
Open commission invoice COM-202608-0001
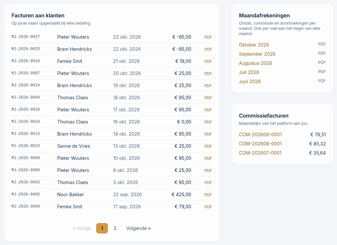point(260,144)
